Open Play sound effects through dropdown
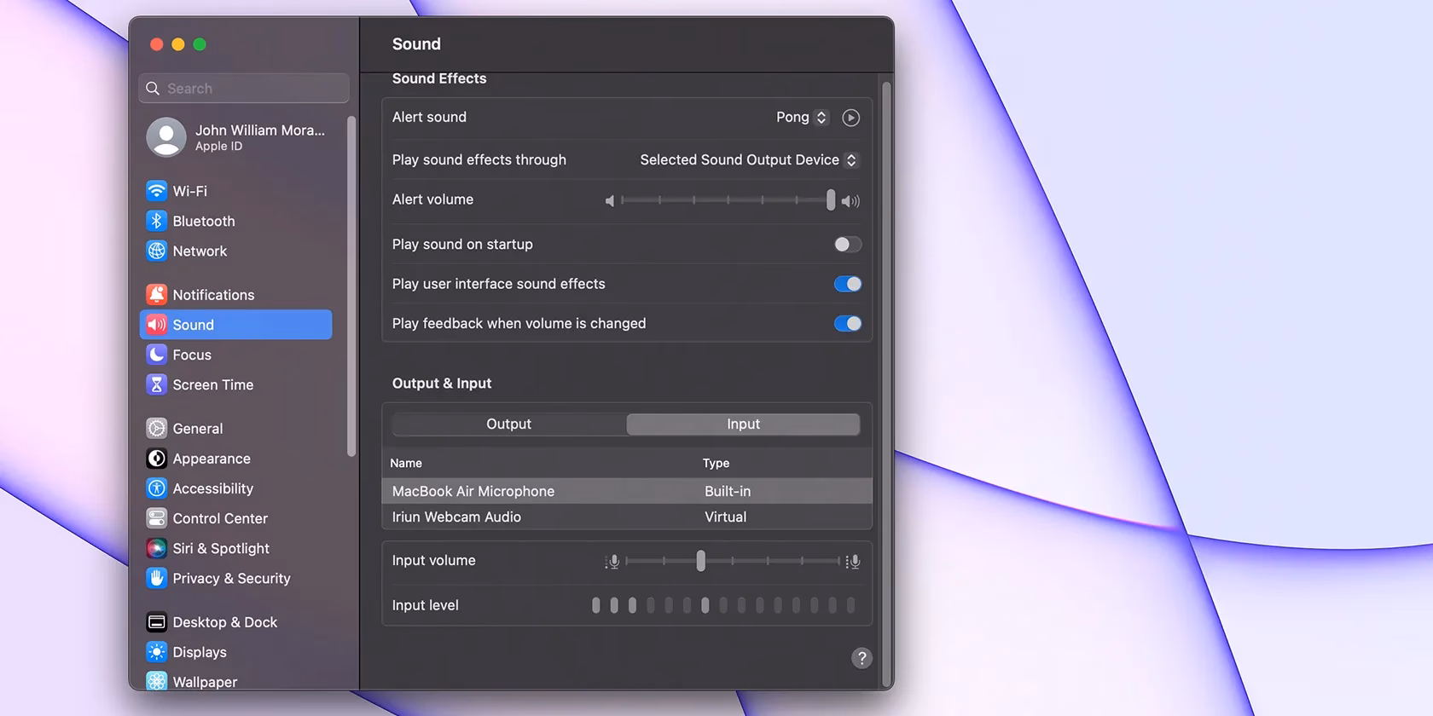This screenshot has height=716, width=1433. click(x=749, y=160)
